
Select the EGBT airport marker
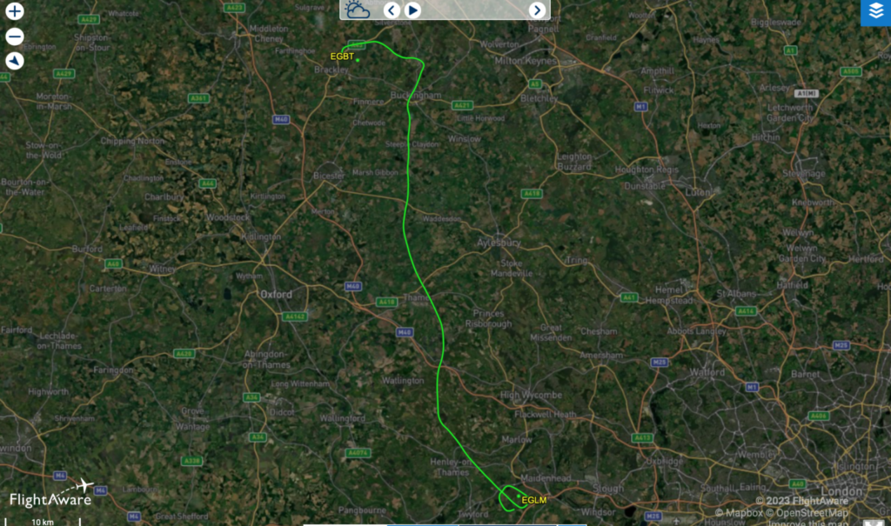click(358, 60)
